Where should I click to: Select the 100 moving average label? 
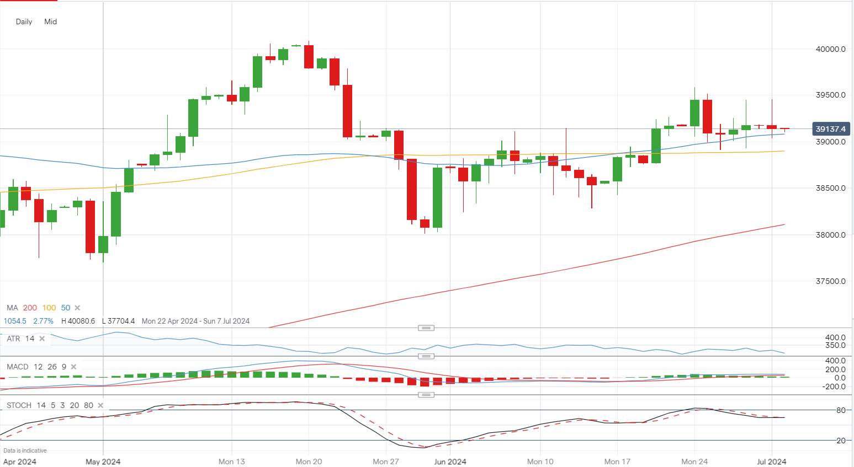pyautogui.click(x=49, y=308)
